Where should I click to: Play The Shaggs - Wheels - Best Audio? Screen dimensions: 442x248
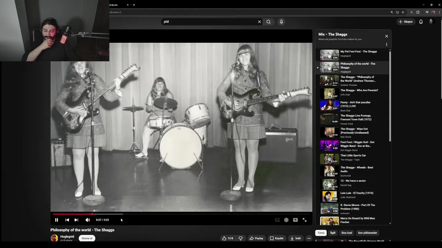[x=353, y=171]
